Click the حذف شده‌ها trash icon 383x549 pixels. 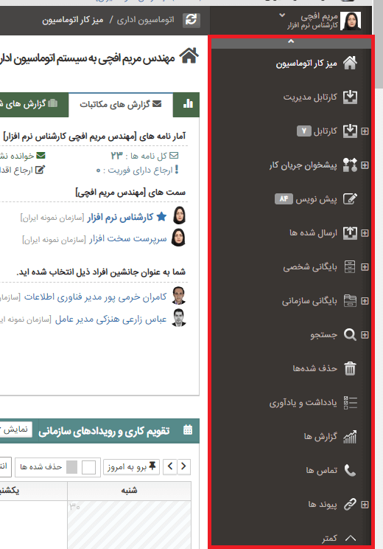tap(350, 369)
